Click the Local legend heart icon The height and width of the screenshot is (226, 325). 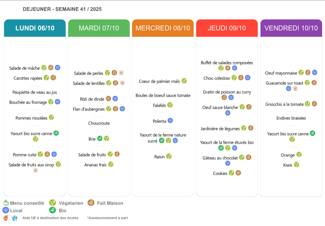tap(5, 210)
